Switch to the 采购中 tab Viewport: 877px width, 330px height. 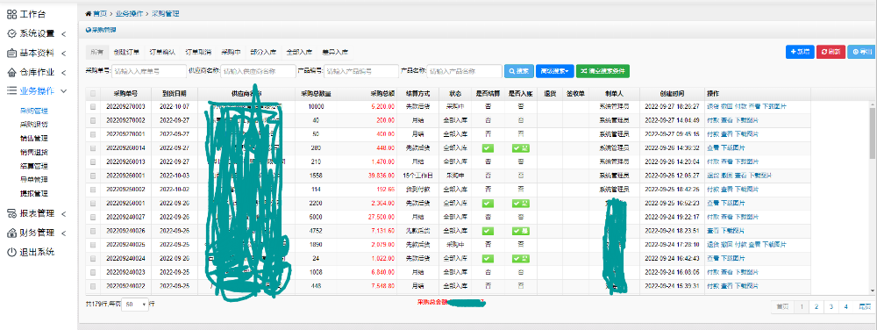point(231,52)
